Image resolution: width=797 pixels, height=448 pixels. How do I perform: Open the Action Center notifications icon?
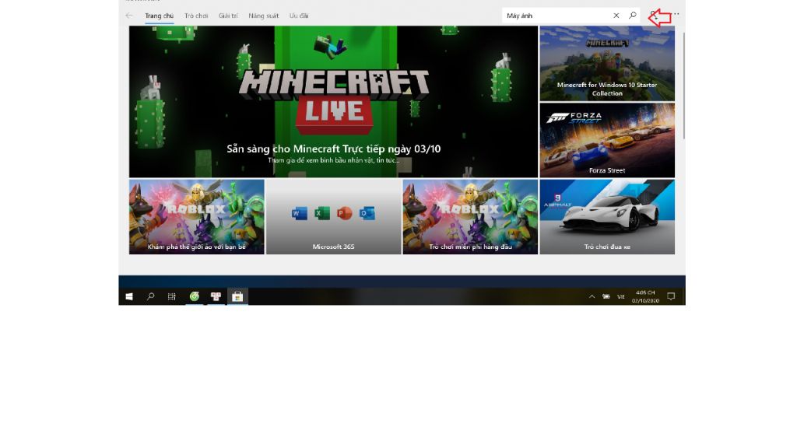(671, 296)
